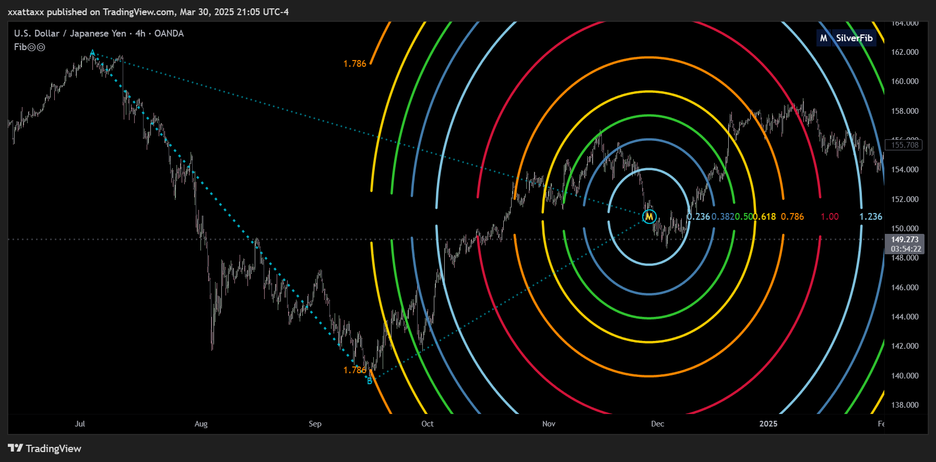Image resolution: width=936 pixels, height=462 pixels.
Task: Click the 152.000 price axis label
Action: pyautogui.click(x=905, y=199)
